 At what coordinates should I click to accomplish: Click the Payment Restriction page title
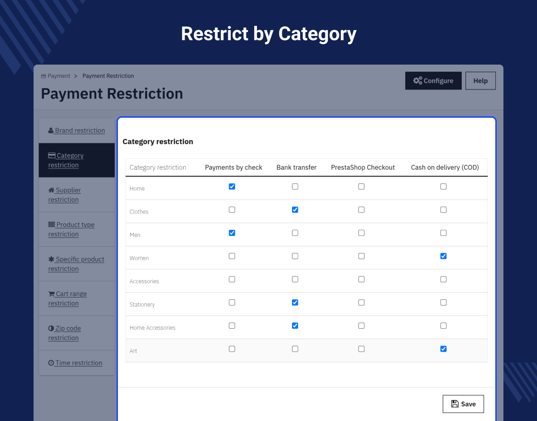pyautogui.click(x=112, y=94)
